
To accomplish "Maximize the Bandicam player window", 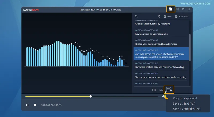I will click(183, 9).
